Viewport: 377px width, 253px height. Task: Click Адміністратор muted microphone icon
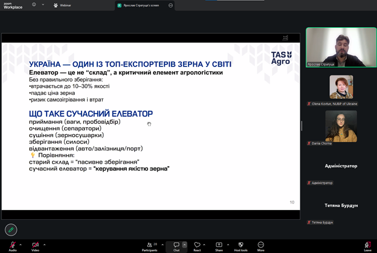309,183
